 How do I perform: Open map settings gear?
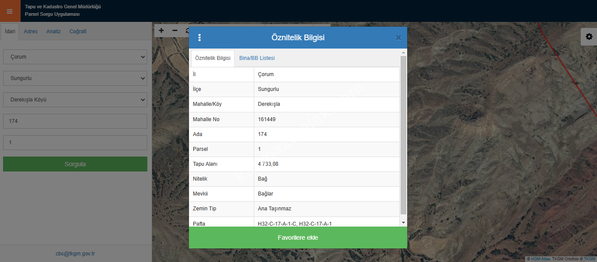(589, 37)
